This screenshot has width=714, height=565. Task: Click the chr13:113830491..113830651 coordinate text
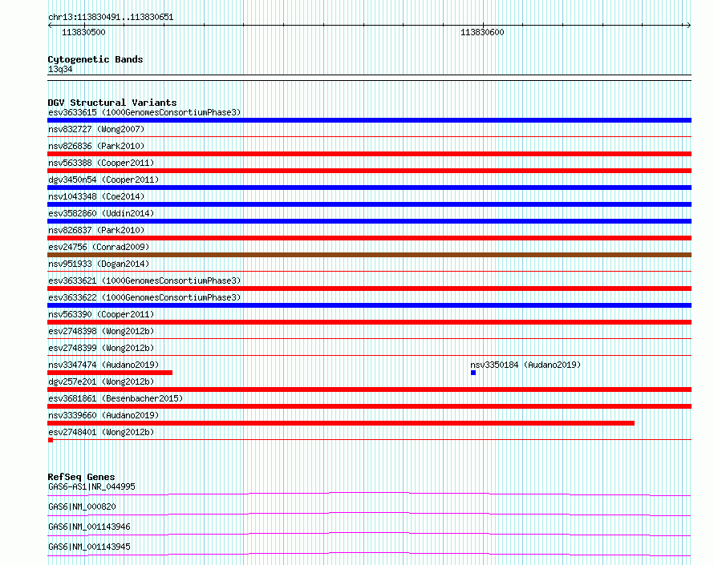[x=111, y=18]
